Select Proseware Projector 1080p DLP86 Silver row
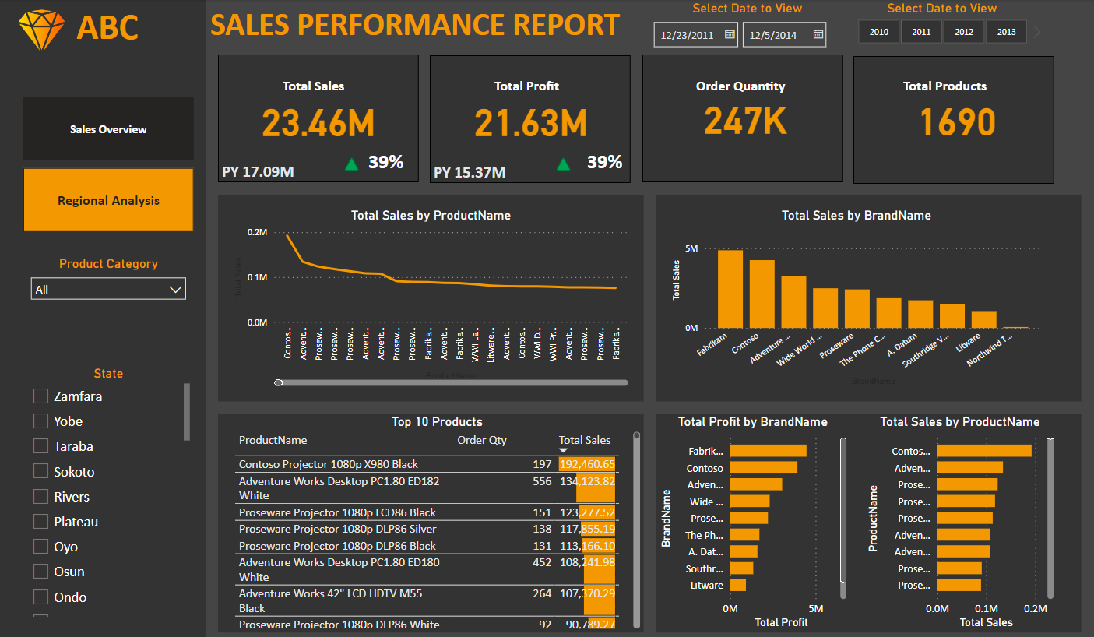Screen dimensions: 1094x637 tap(427, 529)
